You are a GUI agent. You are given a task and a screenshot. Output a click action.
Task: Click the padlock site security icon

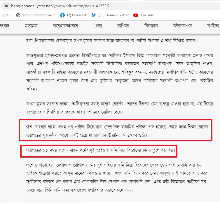pos(4,6)
